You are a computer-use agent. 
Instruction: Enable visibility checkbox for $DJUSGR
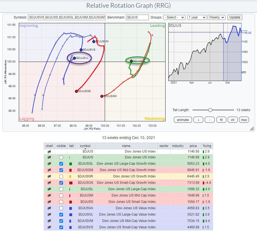click(x=61, y=176)
